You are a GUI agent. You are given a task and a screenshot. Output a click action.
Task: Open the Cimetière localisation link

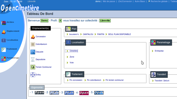(x=74, y=51)
